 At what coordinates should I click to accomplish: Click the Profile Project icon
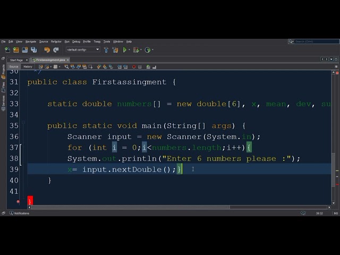[148, 50]
